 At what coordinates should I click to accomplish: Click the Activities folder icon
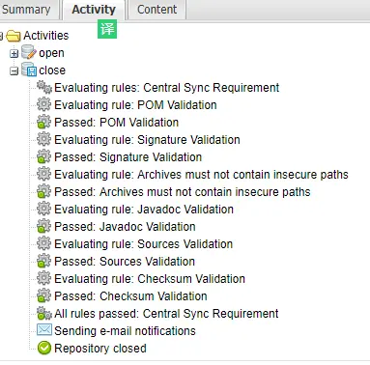[14, 36]
